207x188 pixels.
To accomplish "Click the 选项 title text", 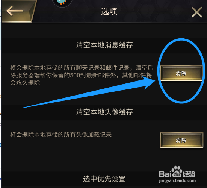I will click(x=109, y=11).
